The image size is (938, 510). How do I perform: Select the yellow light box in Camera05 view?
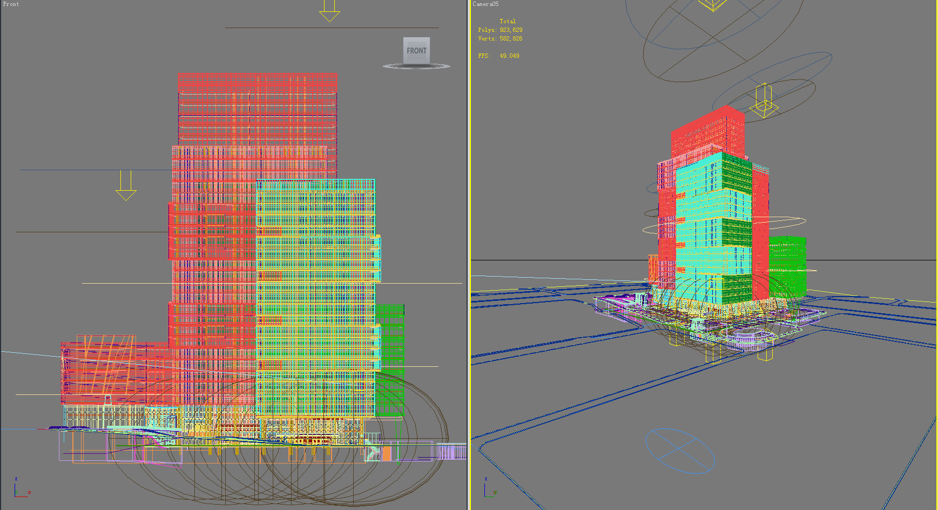click(764, 100)
